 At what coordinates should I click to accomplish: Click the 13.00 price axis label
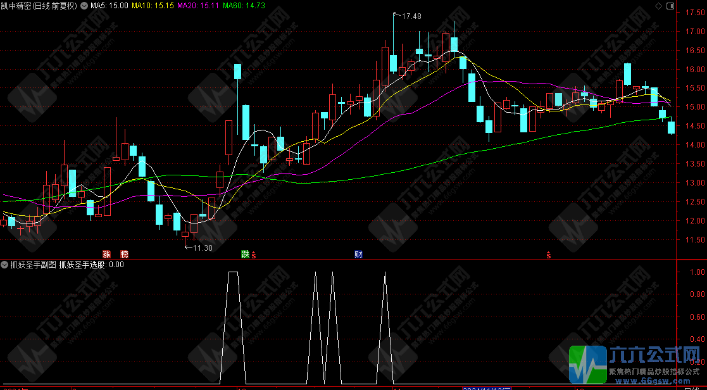coord(694,183)
